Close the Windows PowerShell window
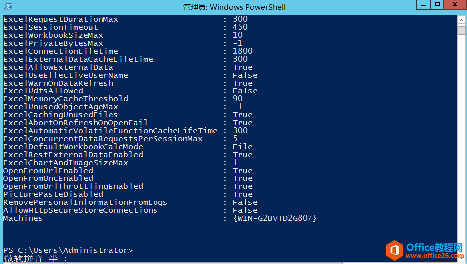Viewport: 467px width, 264px height. [x=455, y=5]
